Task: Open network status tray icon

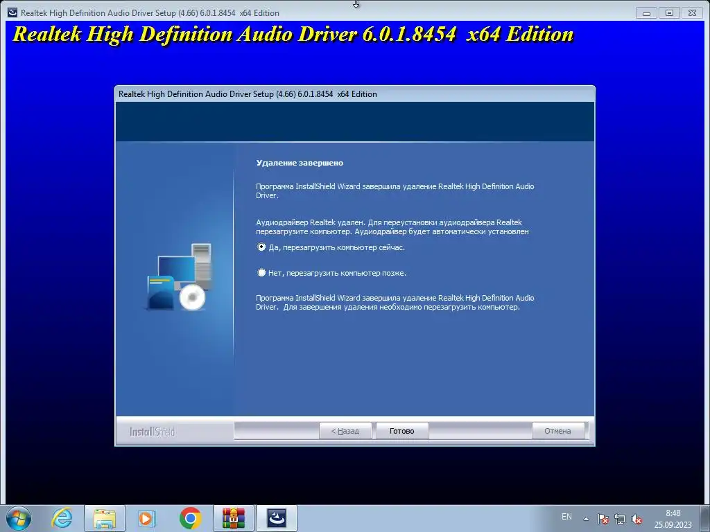Action: (619, 519)
